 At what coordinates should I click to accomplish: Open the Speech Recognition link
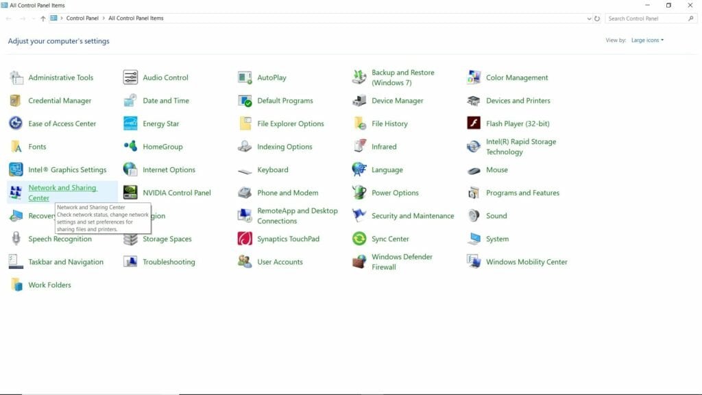pos(60,239)
